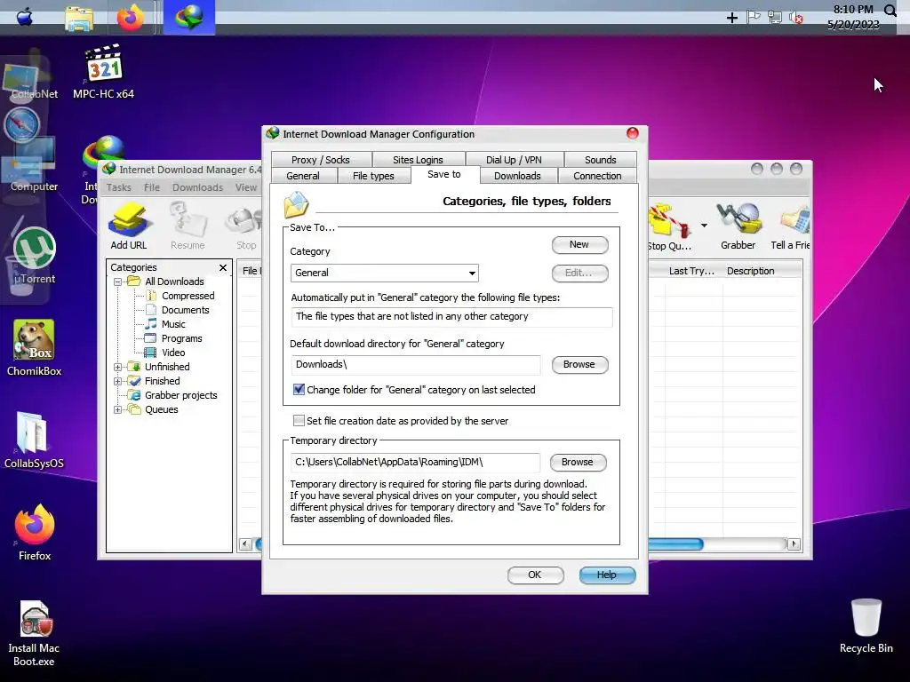Click the flag notification tray icon
910x682 pixels.
(754, 18)
